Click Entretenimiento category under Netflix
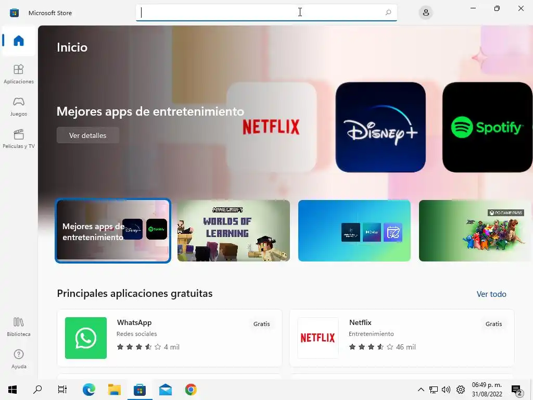 tap(371, 334)
